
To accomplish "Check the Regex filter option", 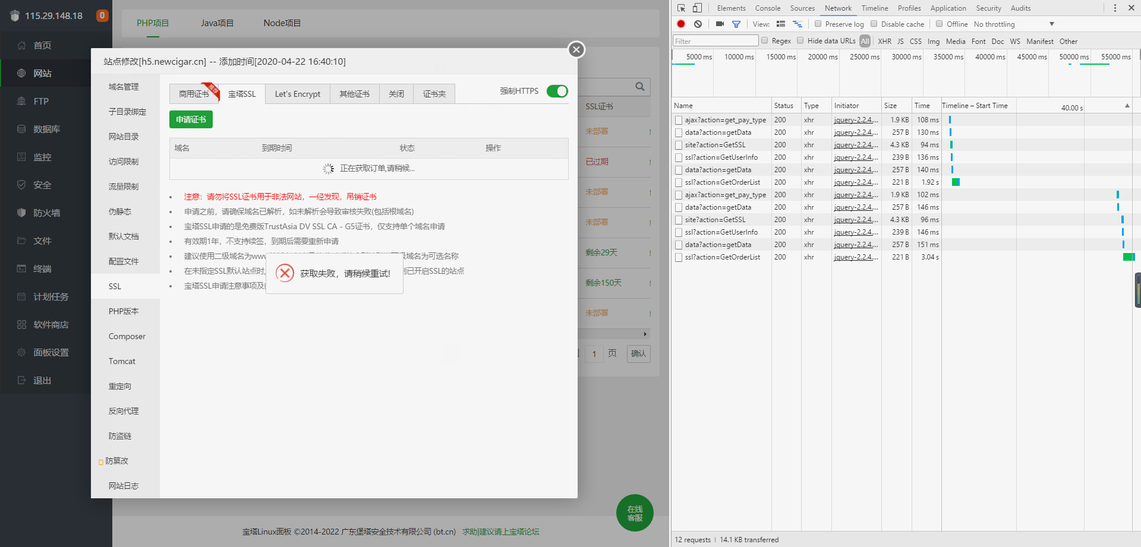I will pyautogui.click(x=765, y=40).
